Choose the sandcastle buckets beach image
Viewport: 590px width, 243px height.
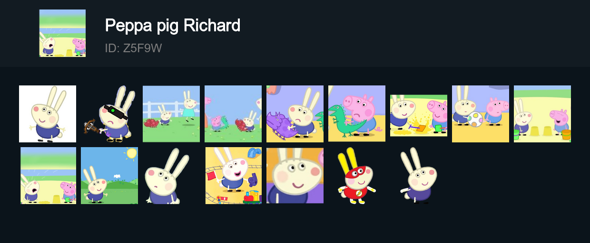tap(542, 114)
